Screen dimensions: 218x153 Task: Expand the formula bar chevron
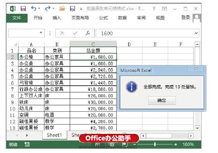[196, 33]
